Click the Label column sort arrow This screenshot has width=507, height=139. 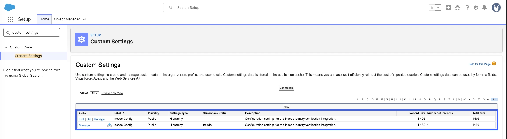(124, 113)
